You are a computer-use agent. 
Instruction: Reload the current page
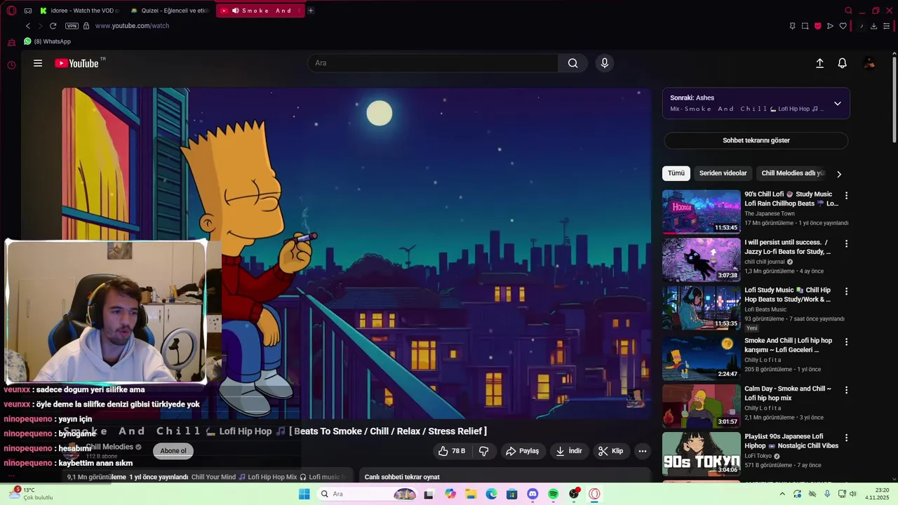tap(53, 26)
